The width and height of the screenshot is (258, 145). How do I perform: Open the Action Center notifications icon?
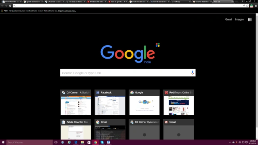coord(246,142)
